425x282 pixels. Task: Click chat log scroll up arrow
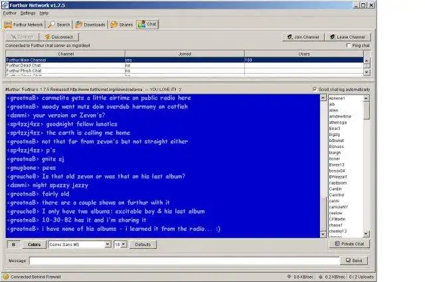tap(323, 98)
